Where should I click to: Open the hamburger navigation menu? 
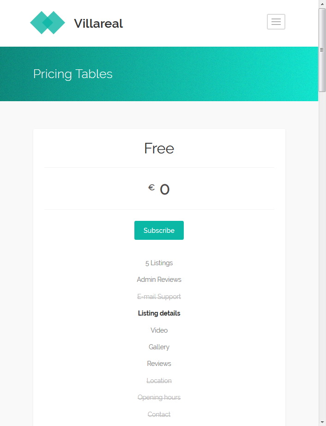click(x=276, y=22)
